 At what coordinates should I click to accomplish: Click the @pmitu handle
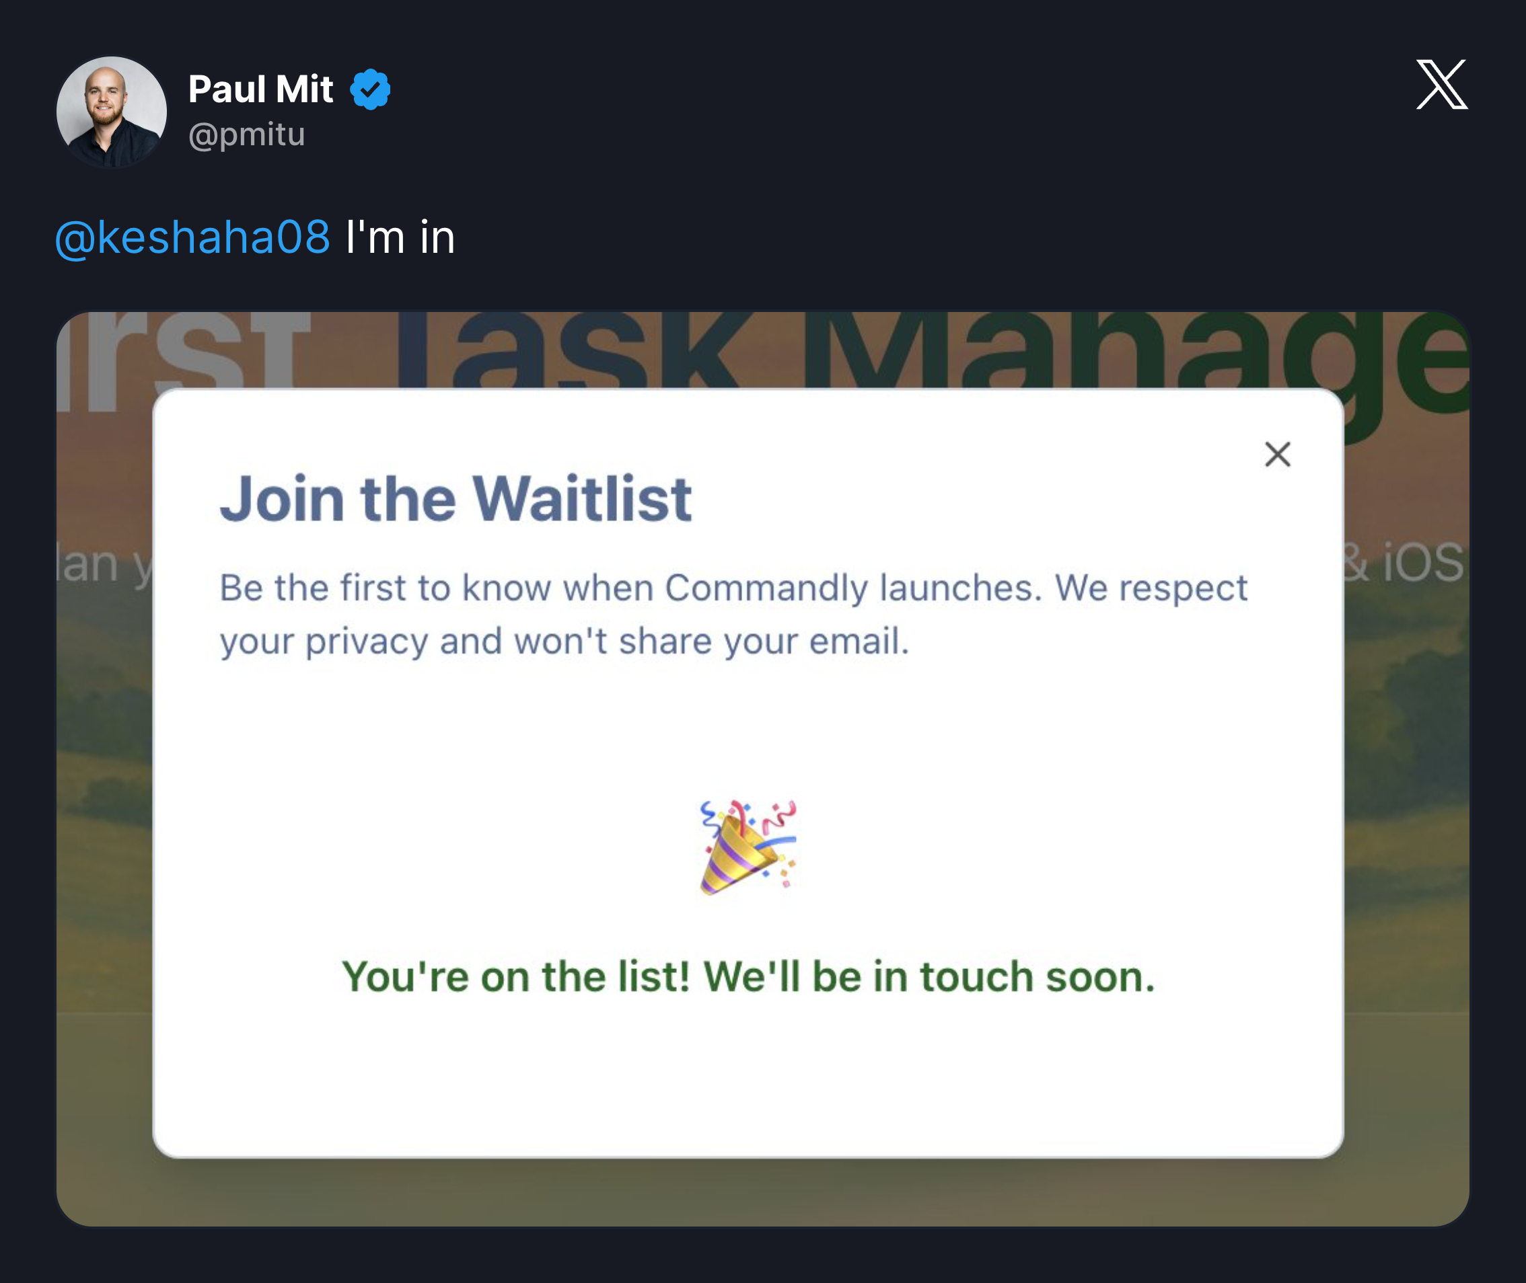[x=248, y=134]
